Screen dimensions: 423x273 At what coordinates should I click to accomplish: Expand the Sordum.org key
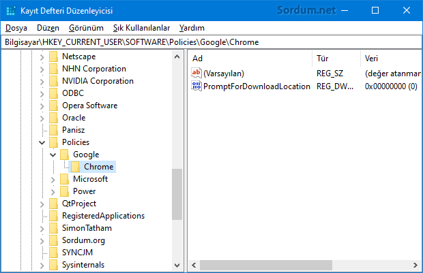coord(42,241)
